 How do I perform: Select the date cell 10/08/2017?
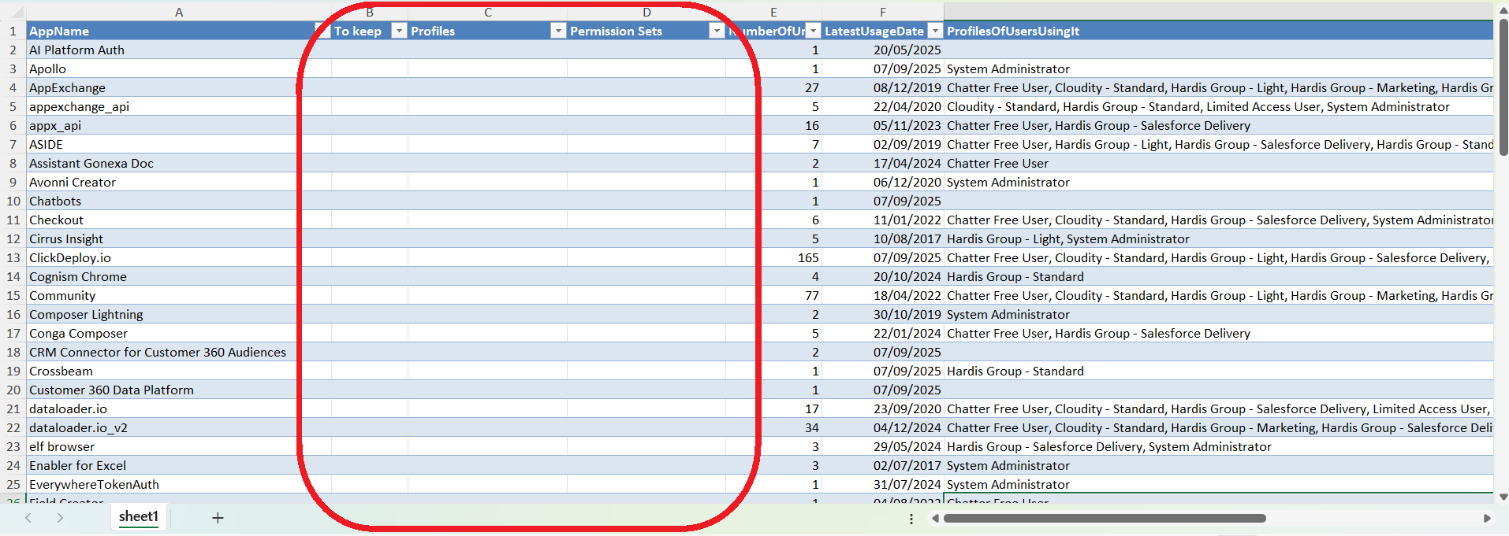point(883,238)
